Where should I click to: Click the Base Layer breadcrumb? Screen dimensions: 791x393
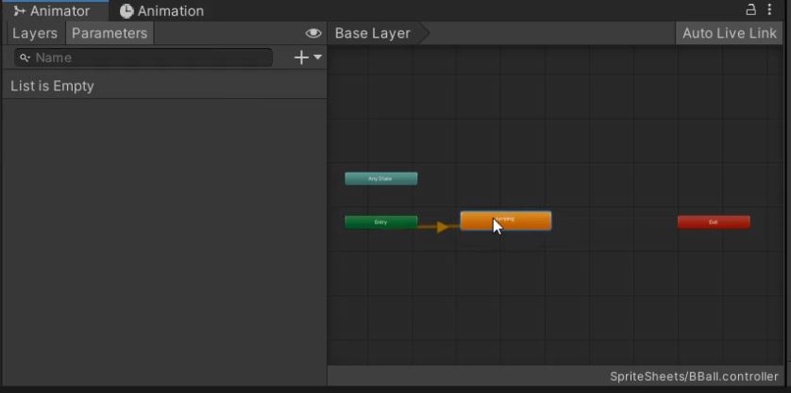372,33
